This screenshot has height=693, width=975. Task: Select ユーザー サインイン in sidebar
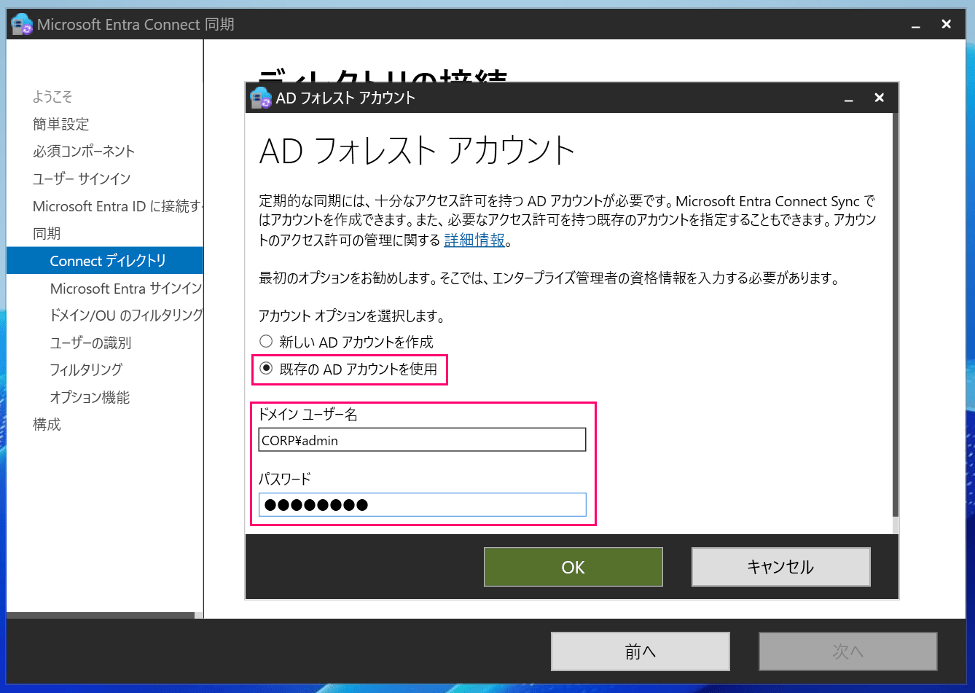(82, 179)
